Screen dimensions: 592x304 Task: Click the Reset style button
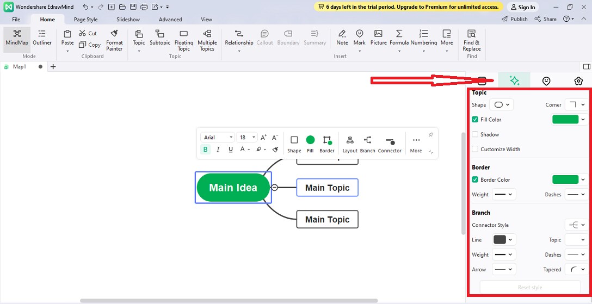coord(530,287)
